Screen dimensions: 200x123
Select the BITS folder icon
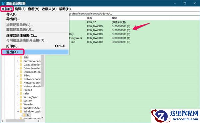pyautogui.click(x=21, y=58)
